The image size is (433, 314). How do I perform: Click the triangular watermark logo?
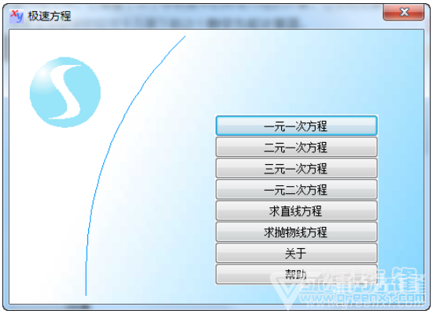[287, 289]
